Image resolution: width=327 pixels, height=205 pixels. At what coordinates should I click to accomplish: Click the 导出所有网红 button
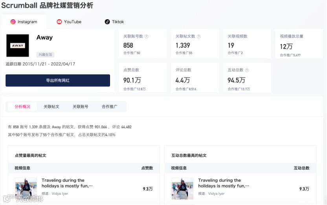coord(58,81)
